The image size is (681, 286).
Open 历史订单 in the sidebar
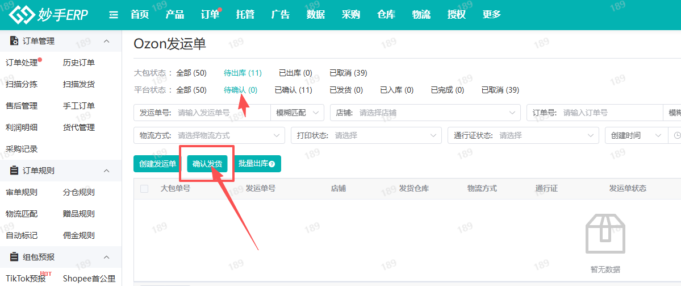point(78,63)
